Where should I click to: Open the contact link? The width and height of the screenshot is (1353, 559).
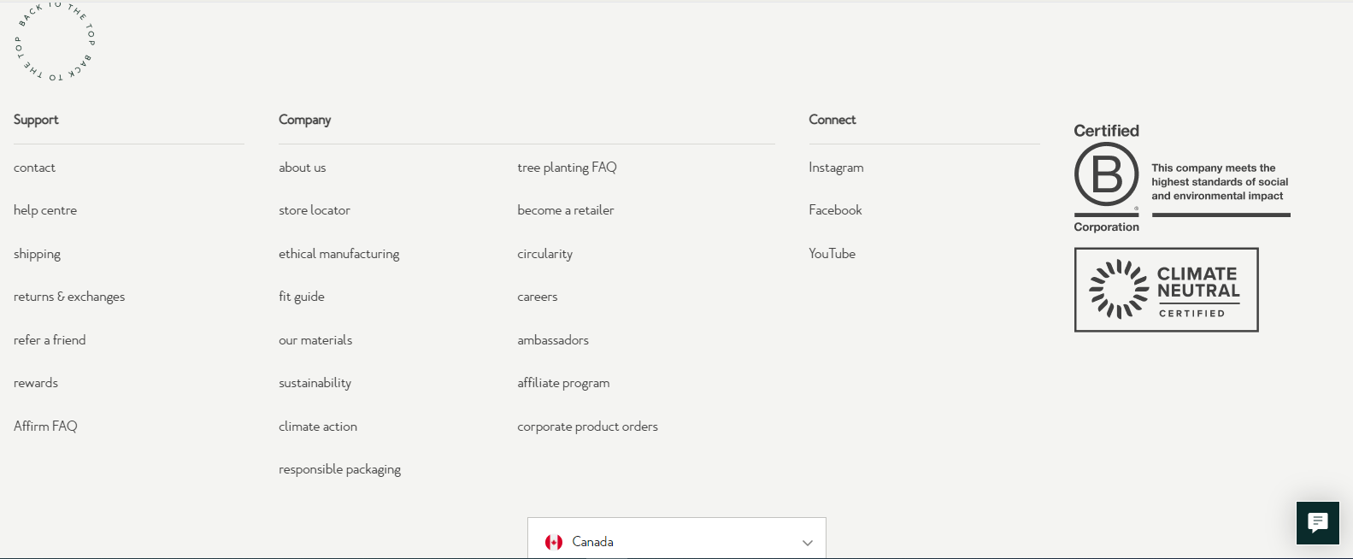(34, 168)
